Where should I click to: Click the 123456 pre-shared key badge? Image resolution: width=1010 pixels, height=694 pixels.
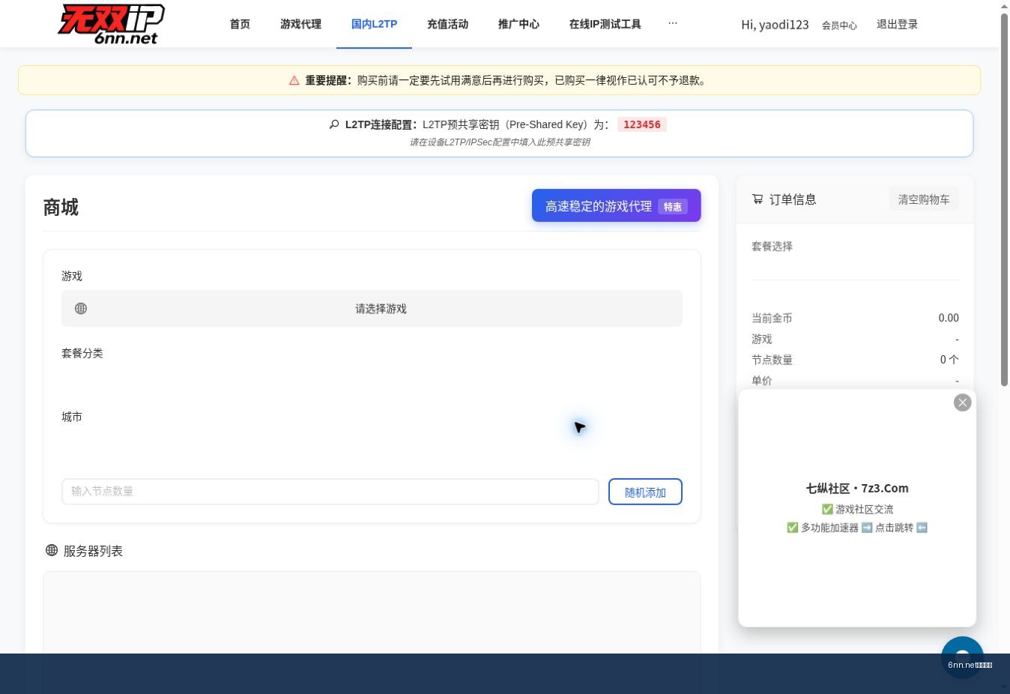pos(642,124)
